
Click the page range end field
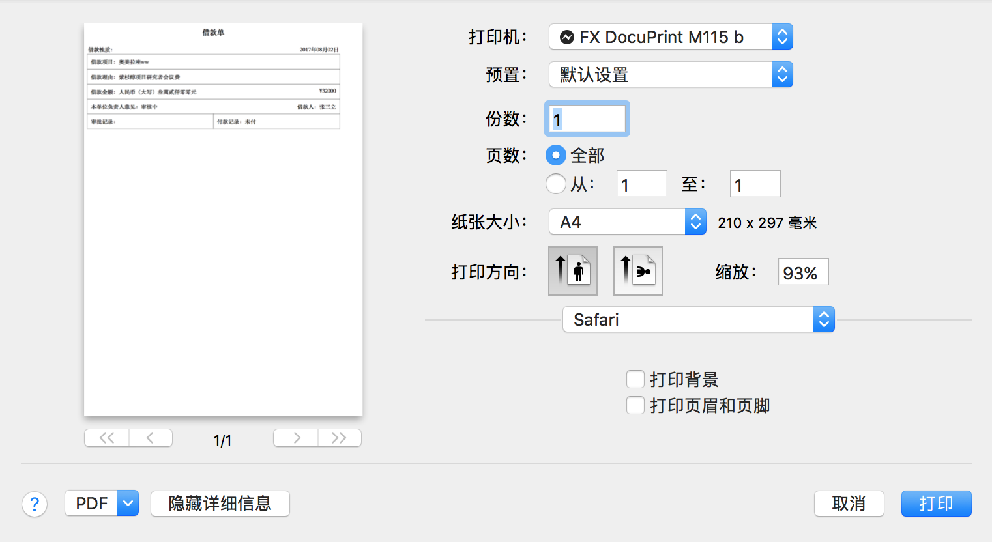click(755, 184)
